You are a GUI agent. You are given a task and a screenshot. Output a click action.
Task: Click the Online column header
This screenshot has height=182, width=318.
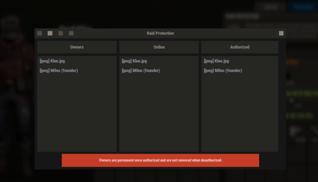tap(159, 47)
